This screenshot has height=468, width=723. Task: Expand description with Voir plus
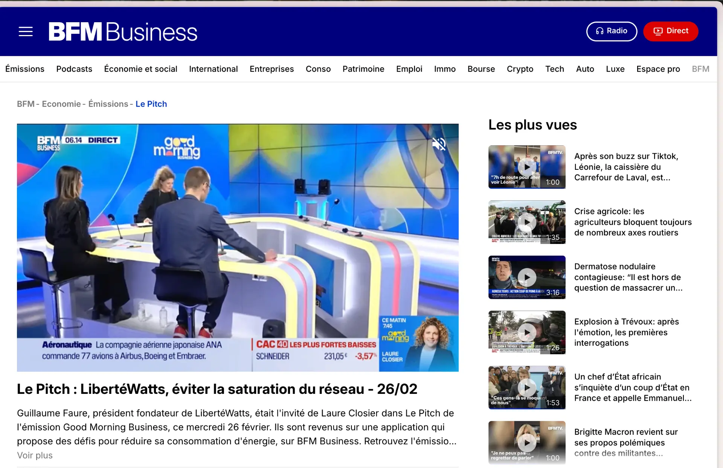[x=35, y=455]
